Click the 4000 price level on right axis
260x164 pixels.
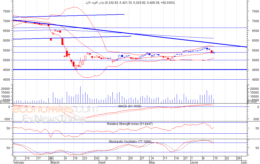[255, 80]
